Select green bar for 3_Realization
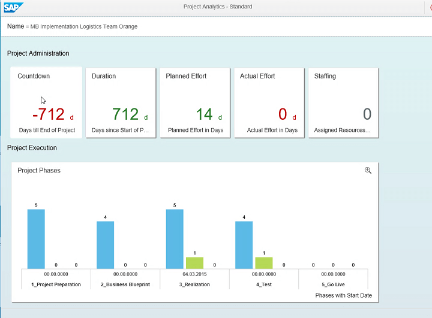Image resolution: width=432 pixels, height=318 pixels. click(195, 263)
